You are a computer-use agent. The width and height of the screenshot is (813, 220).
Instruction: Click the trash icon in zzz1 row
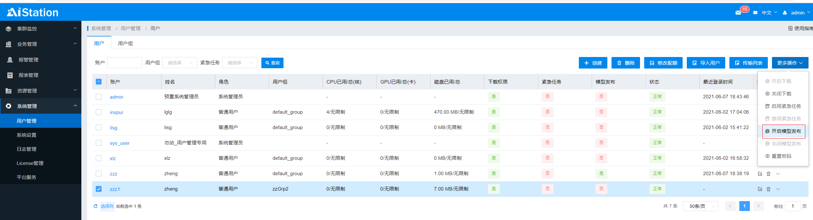768,189
